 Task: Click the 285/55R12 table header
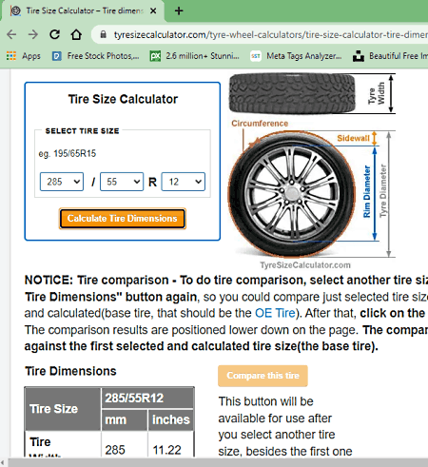point(147,398)
